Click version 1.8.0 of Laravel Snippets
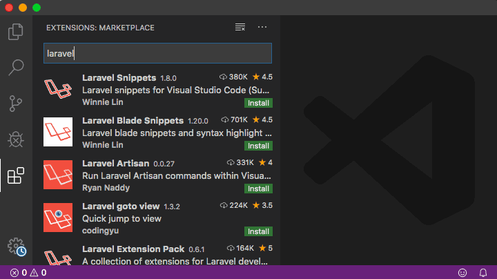 coord(168,78)
